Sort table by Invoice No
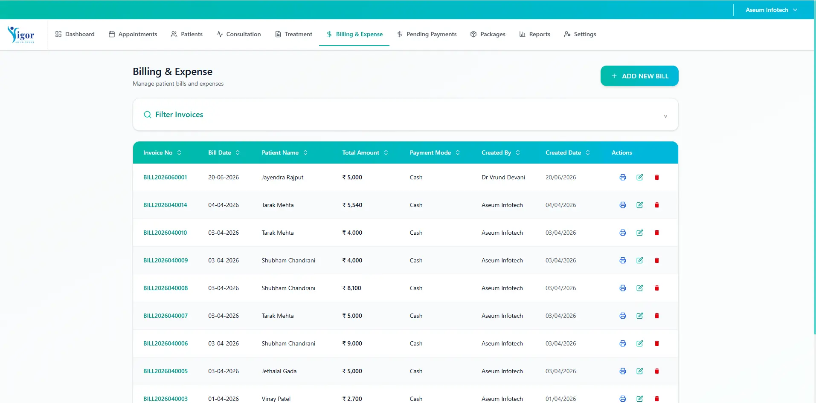The image size is (816, 403). point(162,153)
